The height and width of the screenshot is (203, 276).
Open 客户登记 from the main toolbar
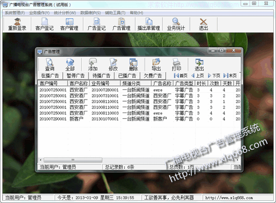(x=44, y=24)
